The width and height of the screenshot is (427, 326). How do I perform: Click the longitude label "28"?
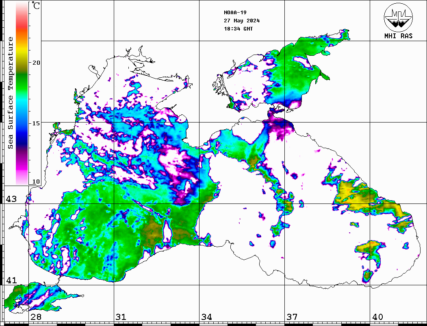point(36,317)
